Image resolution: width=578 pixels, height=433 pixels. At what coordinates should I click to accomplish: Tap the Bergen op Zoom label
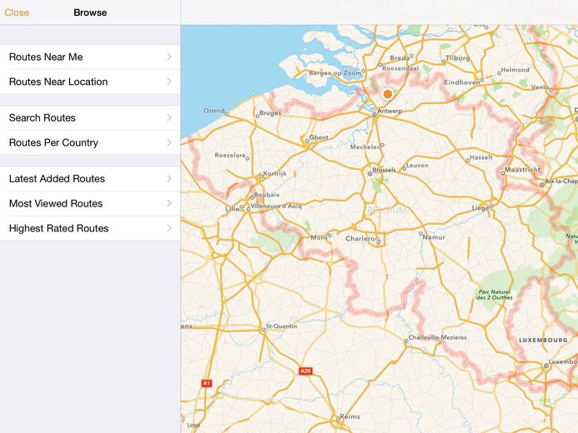coord(335,72)
